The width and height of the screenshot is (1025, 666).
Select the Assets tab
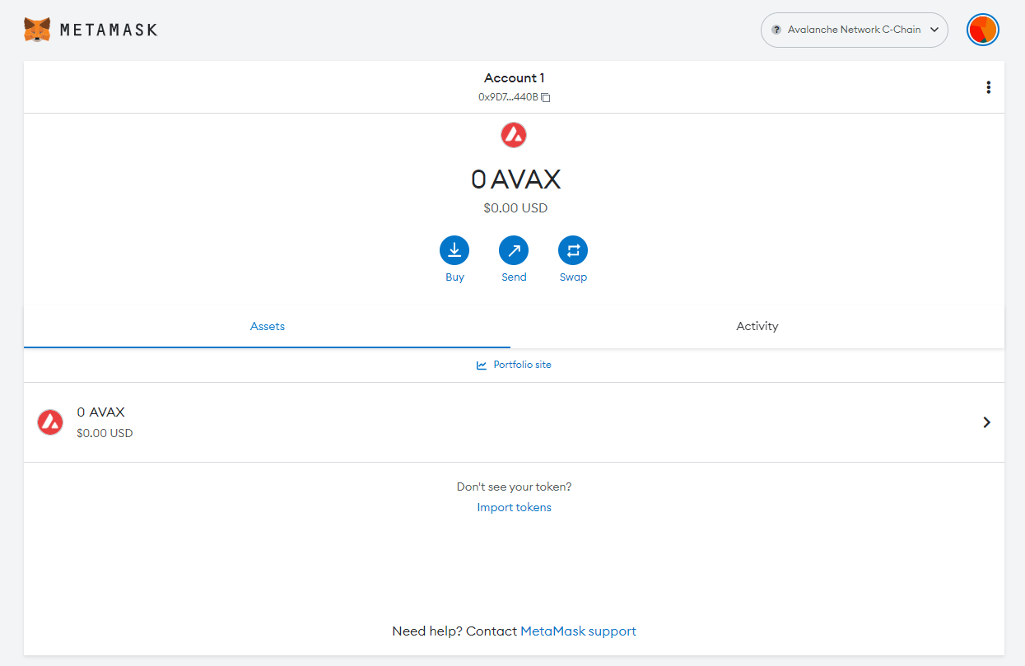[x=267, y=326]
